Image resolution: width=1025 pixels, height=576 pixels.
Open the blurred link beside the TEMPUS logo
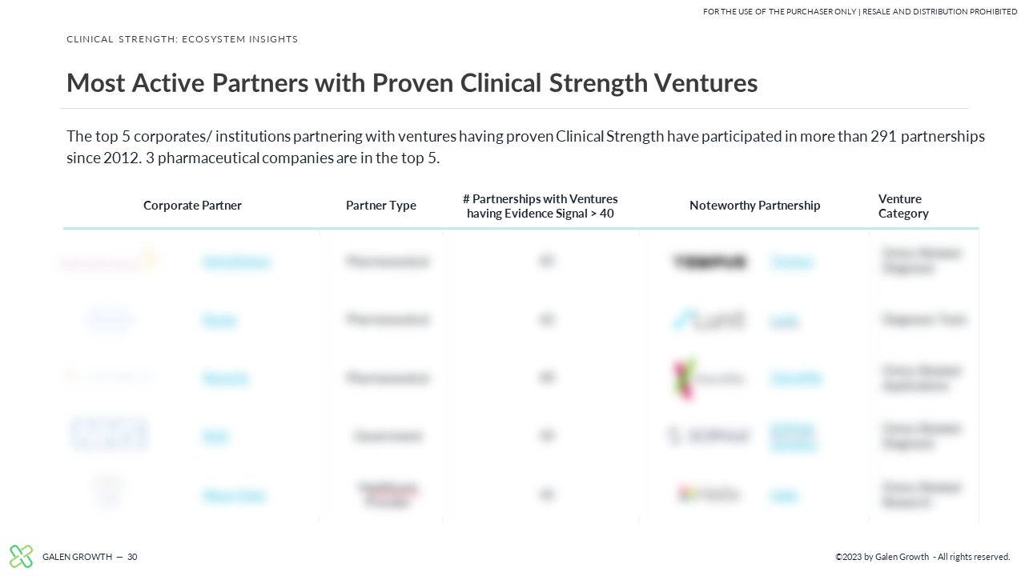coord(792,262)
